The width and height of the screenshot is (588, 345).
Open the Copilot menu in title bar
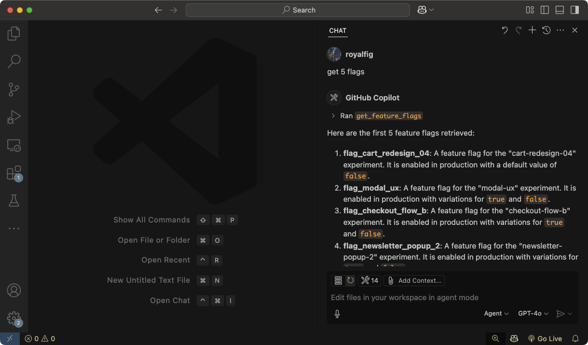(425, 10)
